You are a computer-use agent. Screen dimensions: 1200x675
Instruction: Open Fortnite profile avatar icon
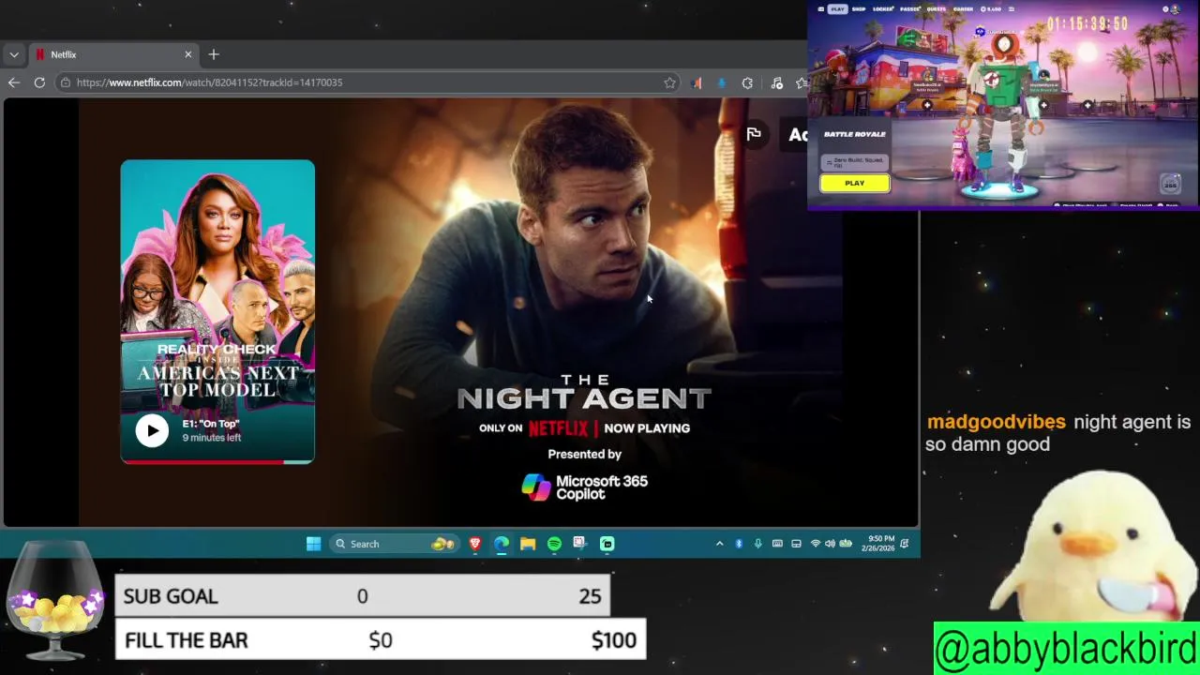(x=1175, y=9)
